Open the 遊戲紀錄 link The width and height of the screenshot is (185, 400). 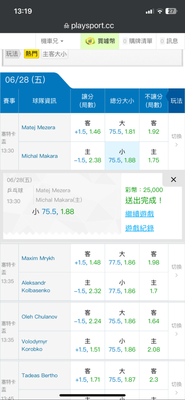[x=139, y=228]
